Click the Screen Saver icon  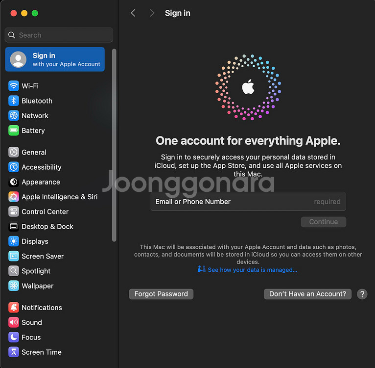(x=14, y=256)
